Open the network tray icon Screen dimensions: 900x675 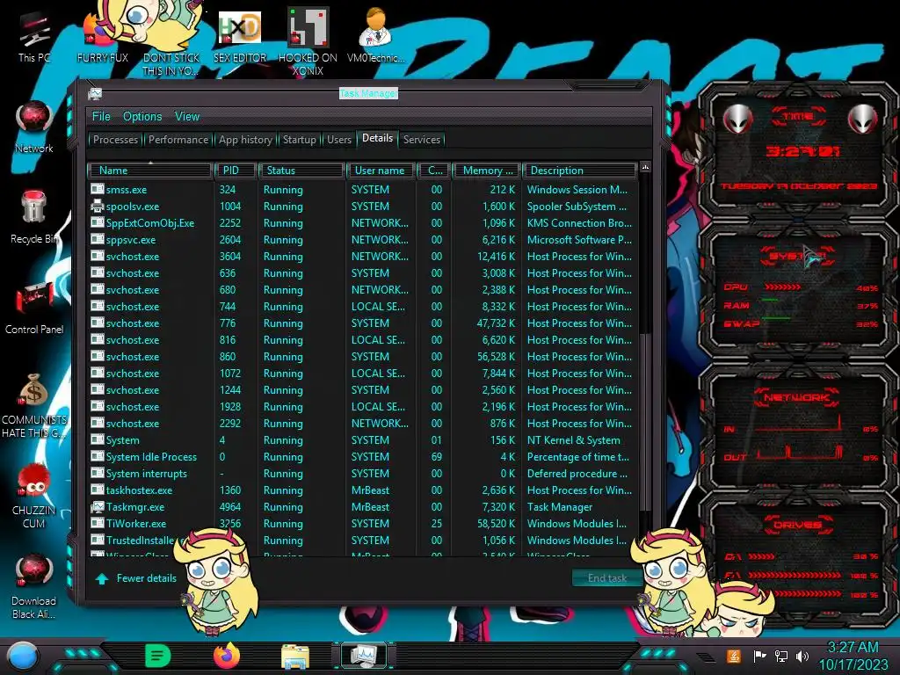781,656
